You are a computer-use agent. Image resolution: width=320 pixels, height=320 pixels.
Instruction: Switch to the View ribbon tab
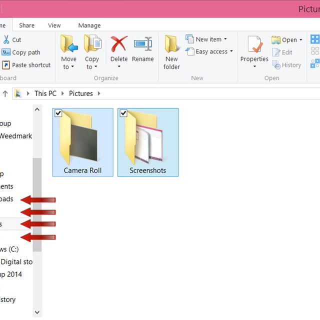pos(54,25)
